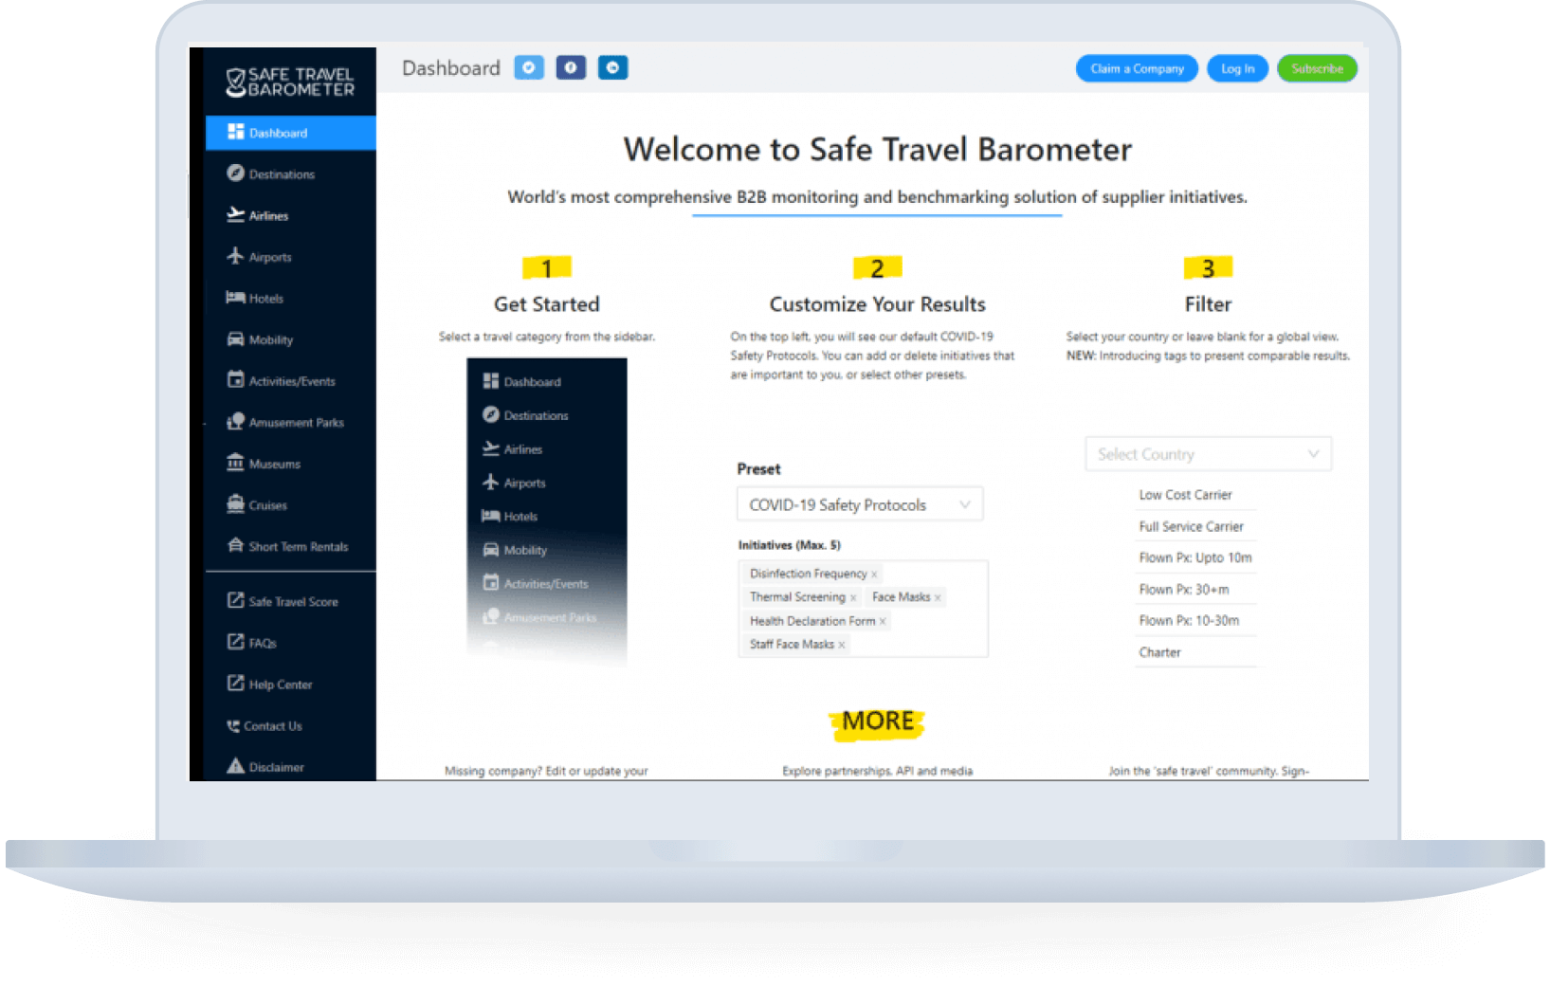Click the Amusement Parks icon in sidebar
This screenshot has width=1550, height=986.
pos(235,422)
